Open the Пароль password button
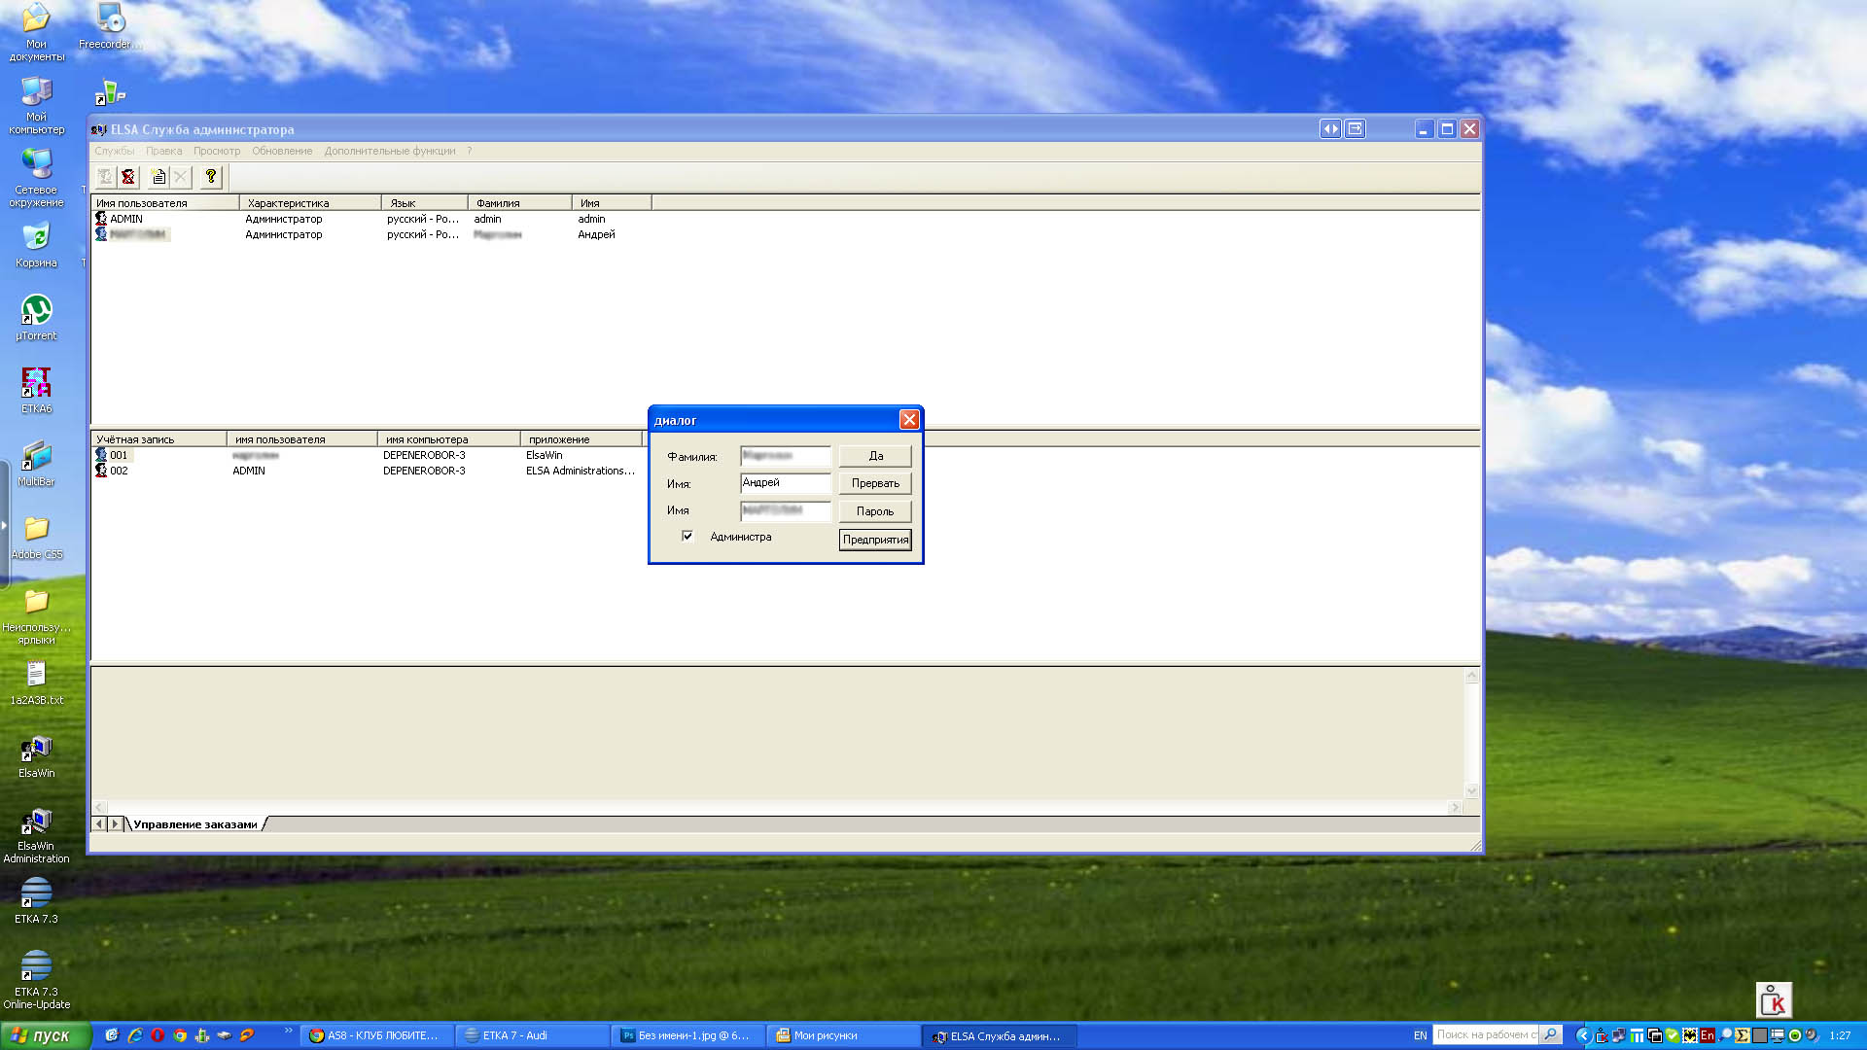The width and height of the screenshot is (1867, 1050). [x=875, y=511]
